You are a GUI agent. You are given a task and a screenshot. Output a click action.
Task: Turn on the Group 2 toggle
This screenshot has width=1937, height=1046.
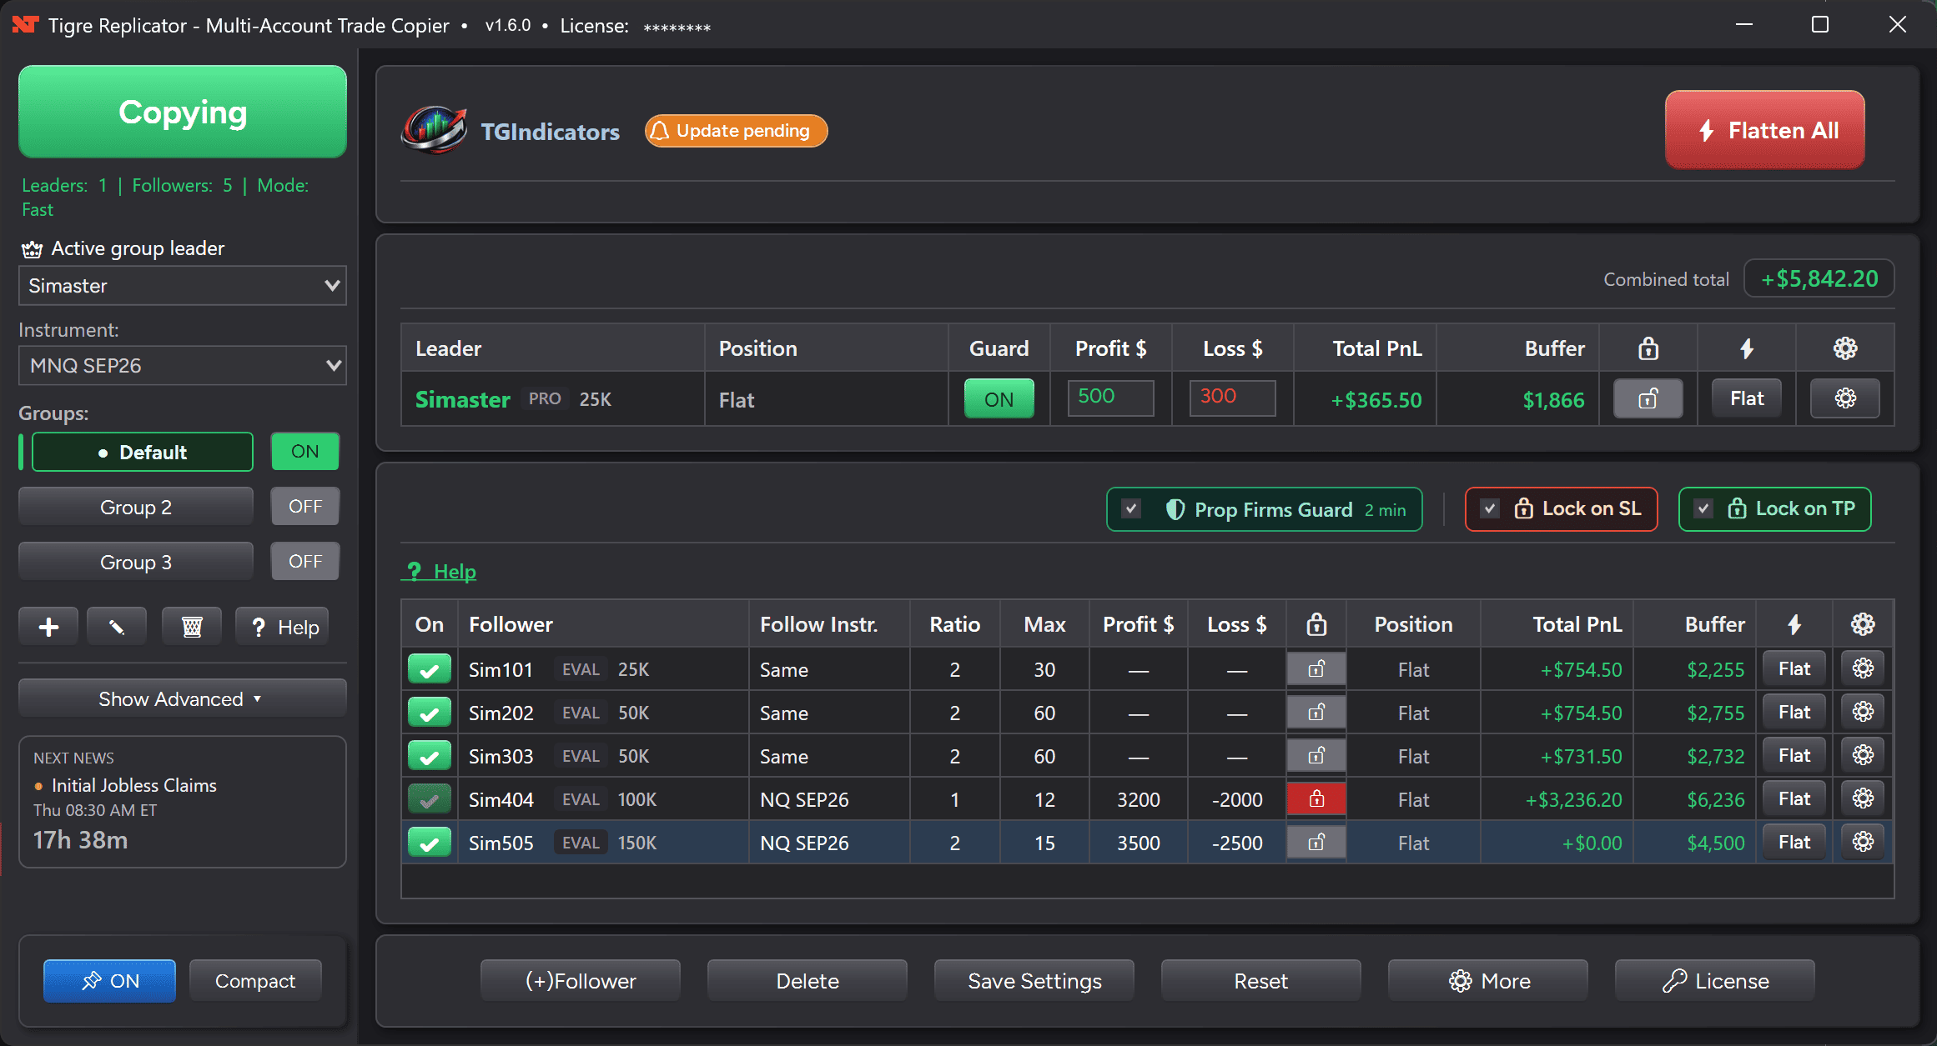[x=304, y=507]
